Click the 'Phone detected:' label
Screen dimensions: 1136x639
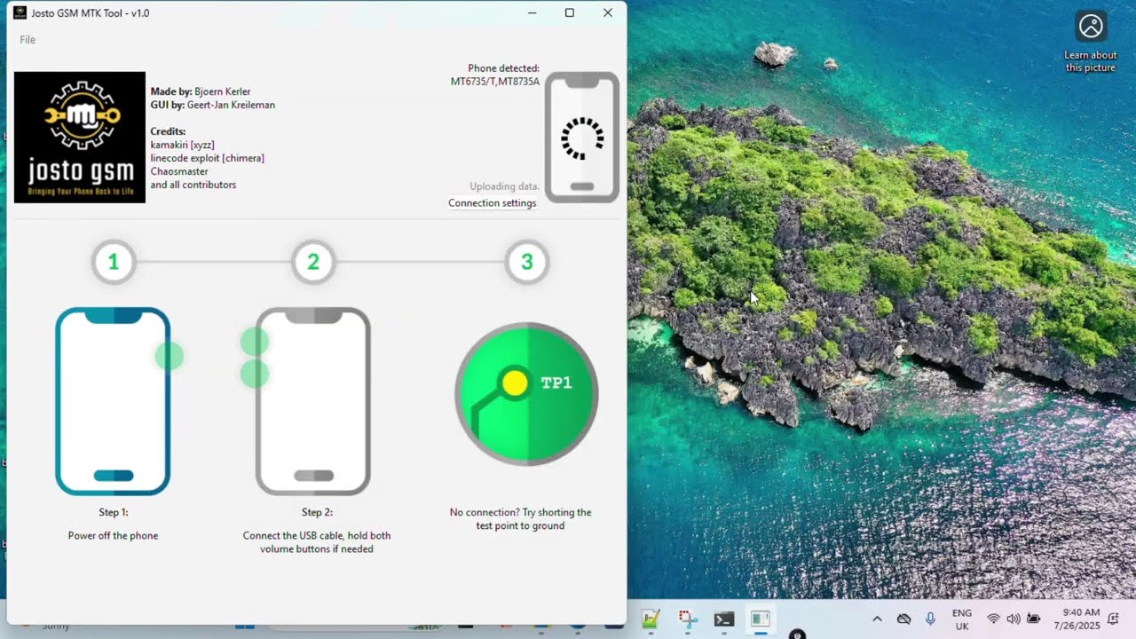coord(503,68)
